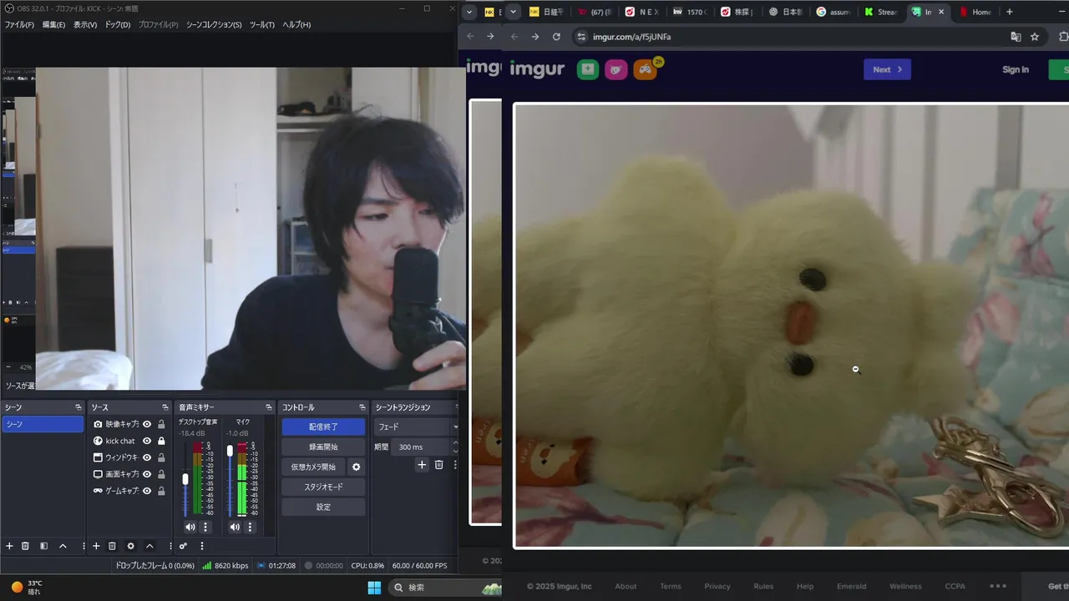Viewport: 1069px width, 601px height.
Task: Open the ファイル(F) menu in OBS
Action: [19, 25]
